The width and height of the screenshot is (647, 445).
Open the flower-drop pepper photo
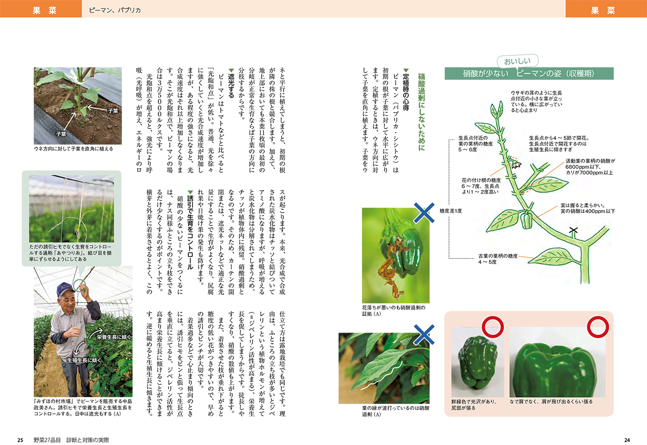(396, 255)
